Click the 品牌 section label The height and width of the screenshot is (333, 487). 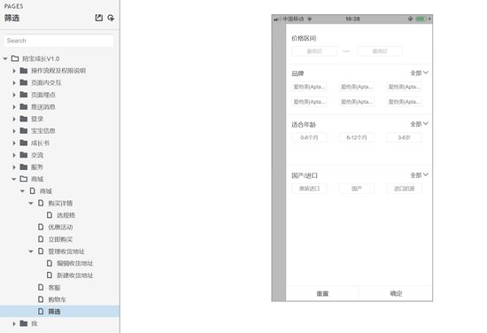(x=298, y=74)
